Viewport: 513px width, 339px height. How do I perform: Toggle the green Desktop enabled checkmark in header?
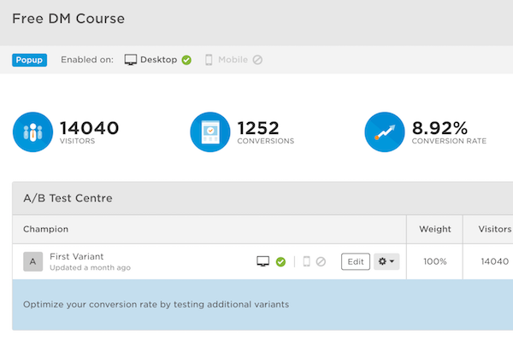[x=186, y=60]
